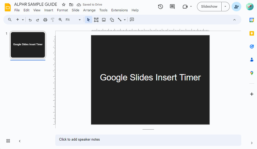257x149 pixels.
Task: Open the Help menu
Action: pos(135,10)
